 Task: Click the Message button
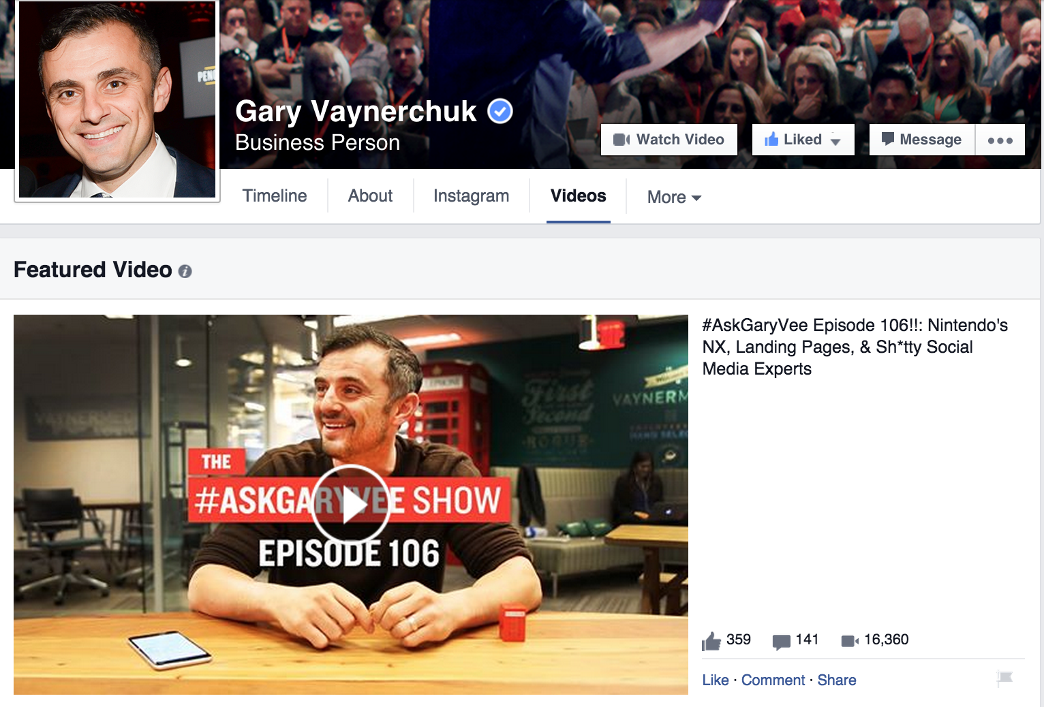pyautogui.click(x=922, y=140)
